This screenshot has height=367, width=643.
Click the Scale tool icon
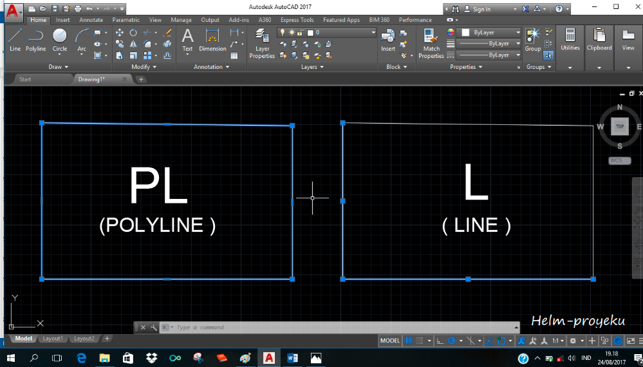coord(133,55)
